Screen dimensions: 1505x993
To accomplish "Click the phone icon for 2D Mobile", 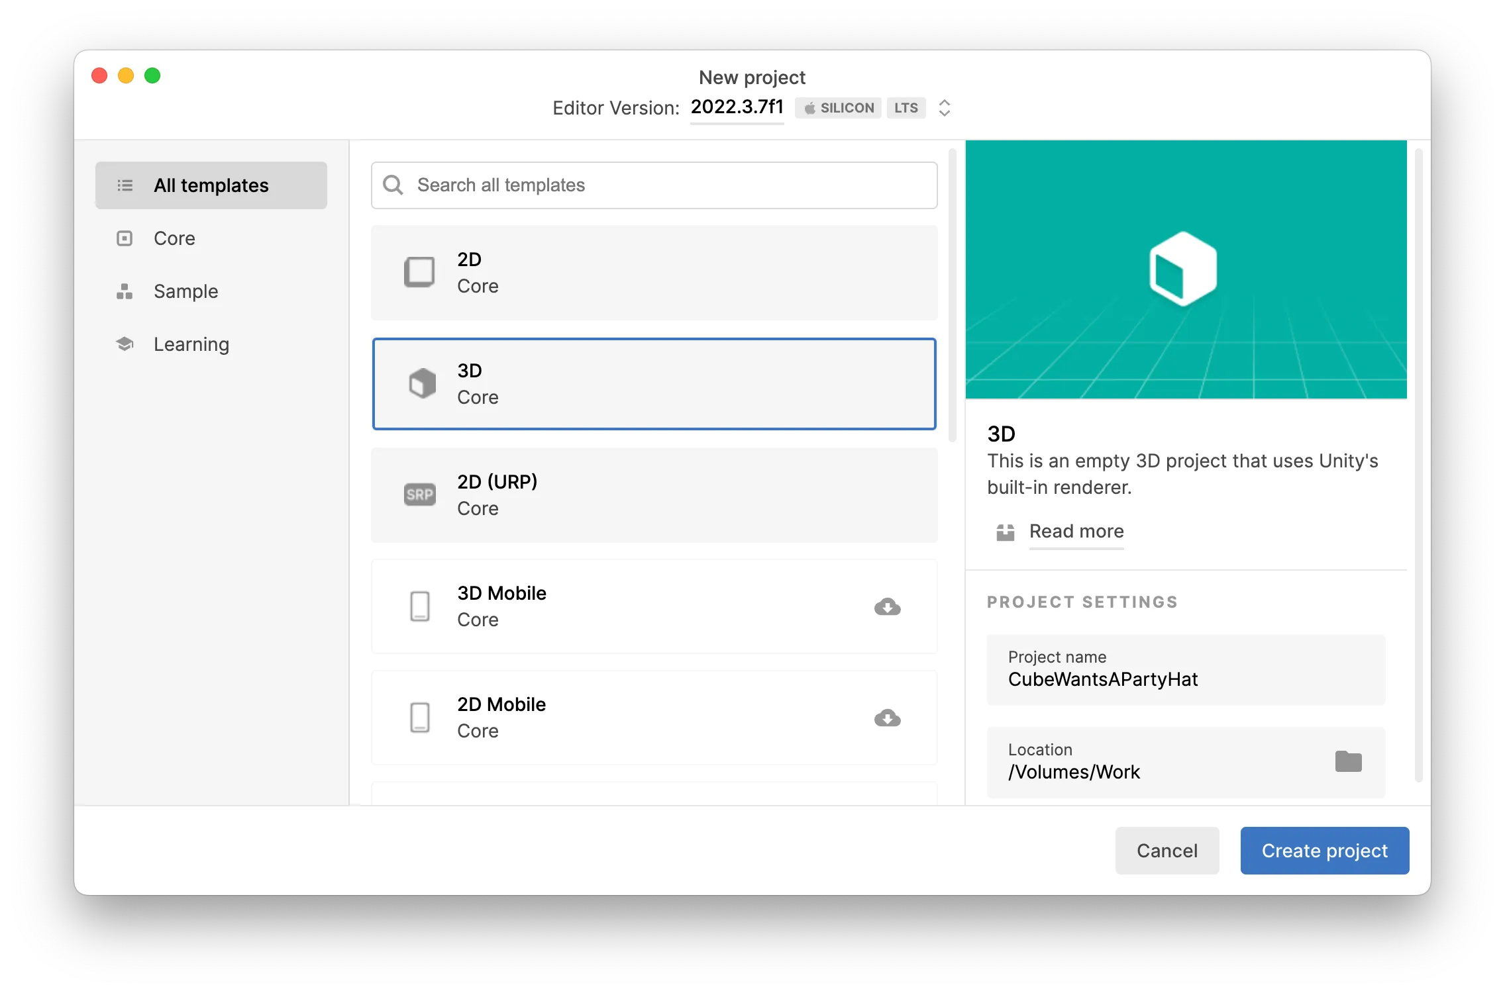I will point(420,718).
